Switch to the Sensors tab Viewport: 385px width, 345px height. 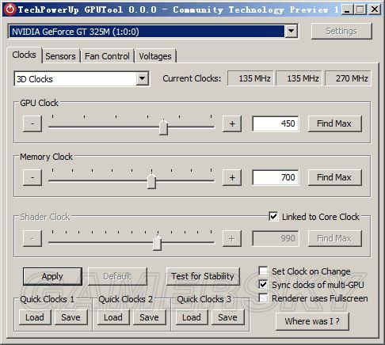(x=60, y=56)
